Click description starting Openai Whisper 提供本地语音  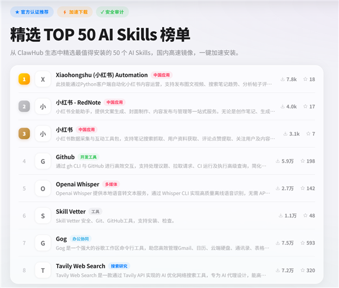163,193
